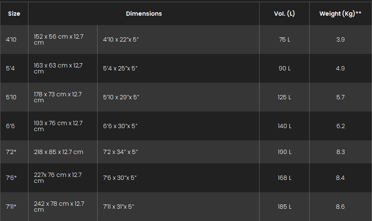Viewport: 372px width, 221px height.
Task: Select the 5'4 size cell
Action: click(14, 68)
